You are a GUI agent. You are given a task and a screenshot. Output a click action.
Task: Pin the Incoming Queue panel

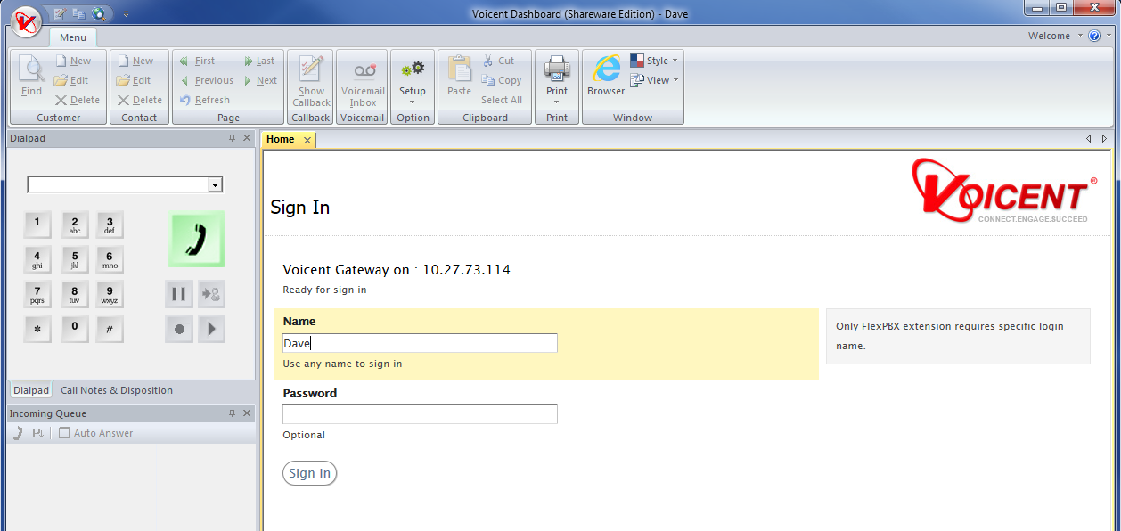point(233,413)
